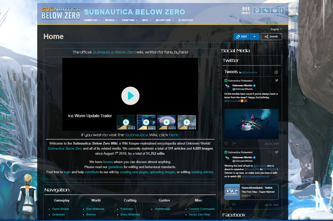This screenshot has height=221, width=333.
Task: Click the Jan 23, 2020 tweet date
Action: tap(271, 144)
